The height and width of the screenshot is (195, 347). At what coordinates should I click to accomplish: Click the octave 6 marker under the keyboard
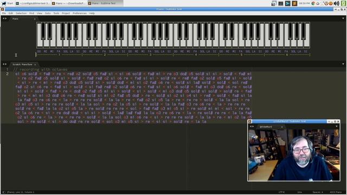pos(287,55)
